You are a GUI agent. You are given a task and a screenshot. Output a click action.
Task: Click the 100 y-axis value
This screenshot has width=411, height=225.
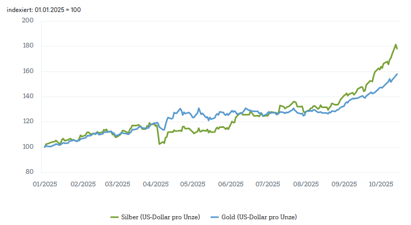[x=28, y=147]
